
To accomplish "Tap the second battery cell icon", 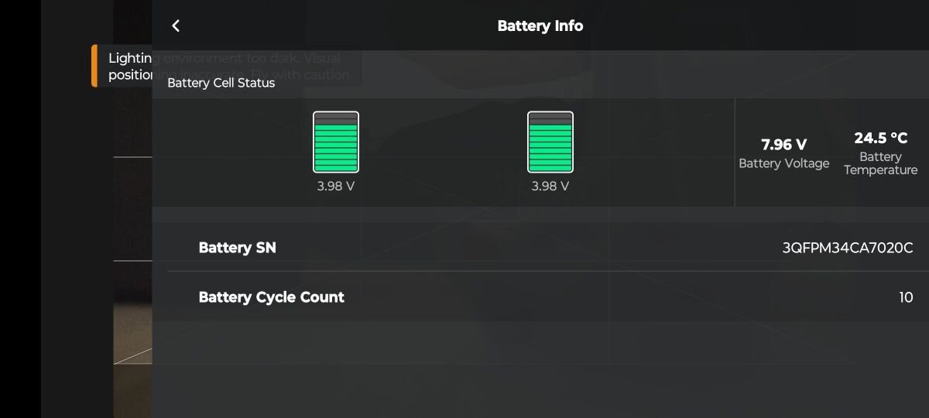I will (x=550, y=142).
